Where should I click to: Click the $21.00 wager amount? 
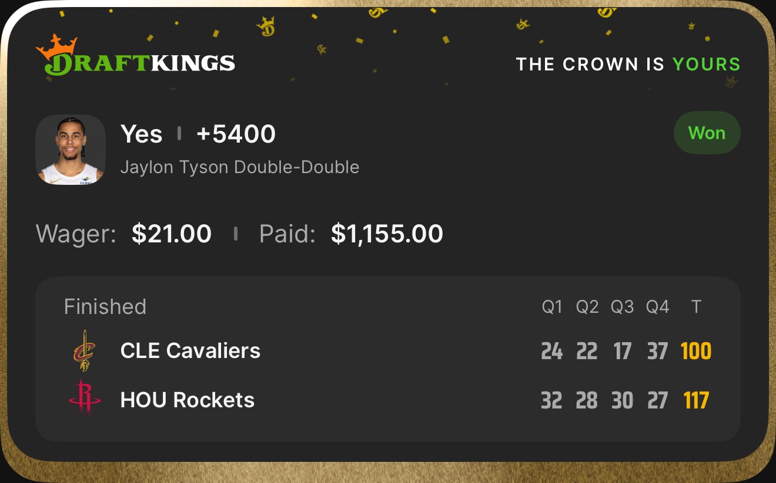coord(171,234)
